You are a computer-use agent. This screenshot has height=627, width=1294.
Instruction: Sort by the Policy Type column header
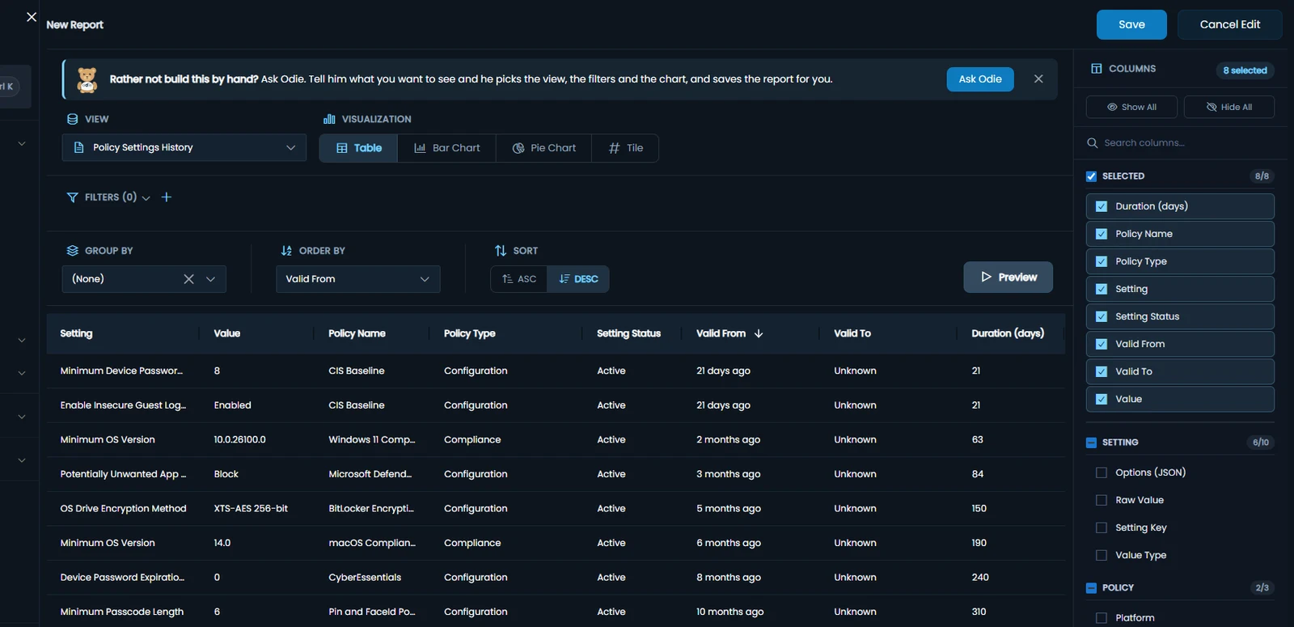[x=470, y=333]
